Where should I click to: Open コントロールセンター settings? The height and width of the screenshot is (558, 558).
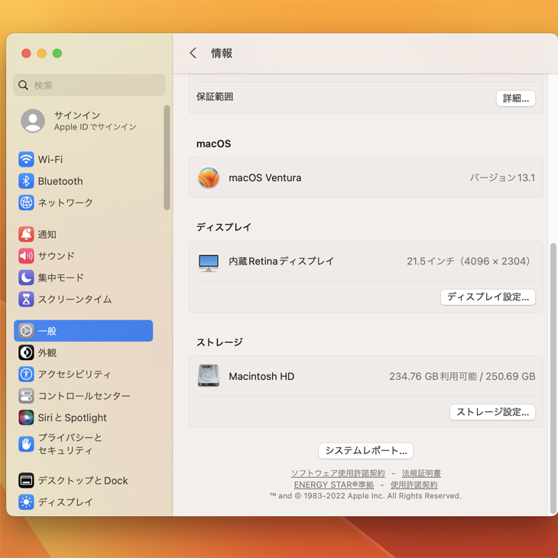[83, 396]
